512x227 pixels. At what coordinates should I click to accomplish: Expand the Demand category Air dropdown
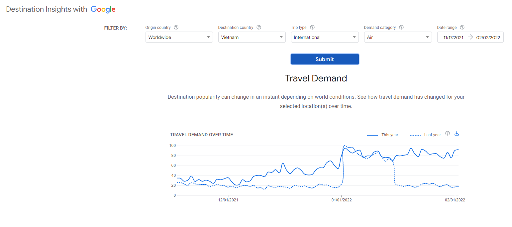coord(398,37)
